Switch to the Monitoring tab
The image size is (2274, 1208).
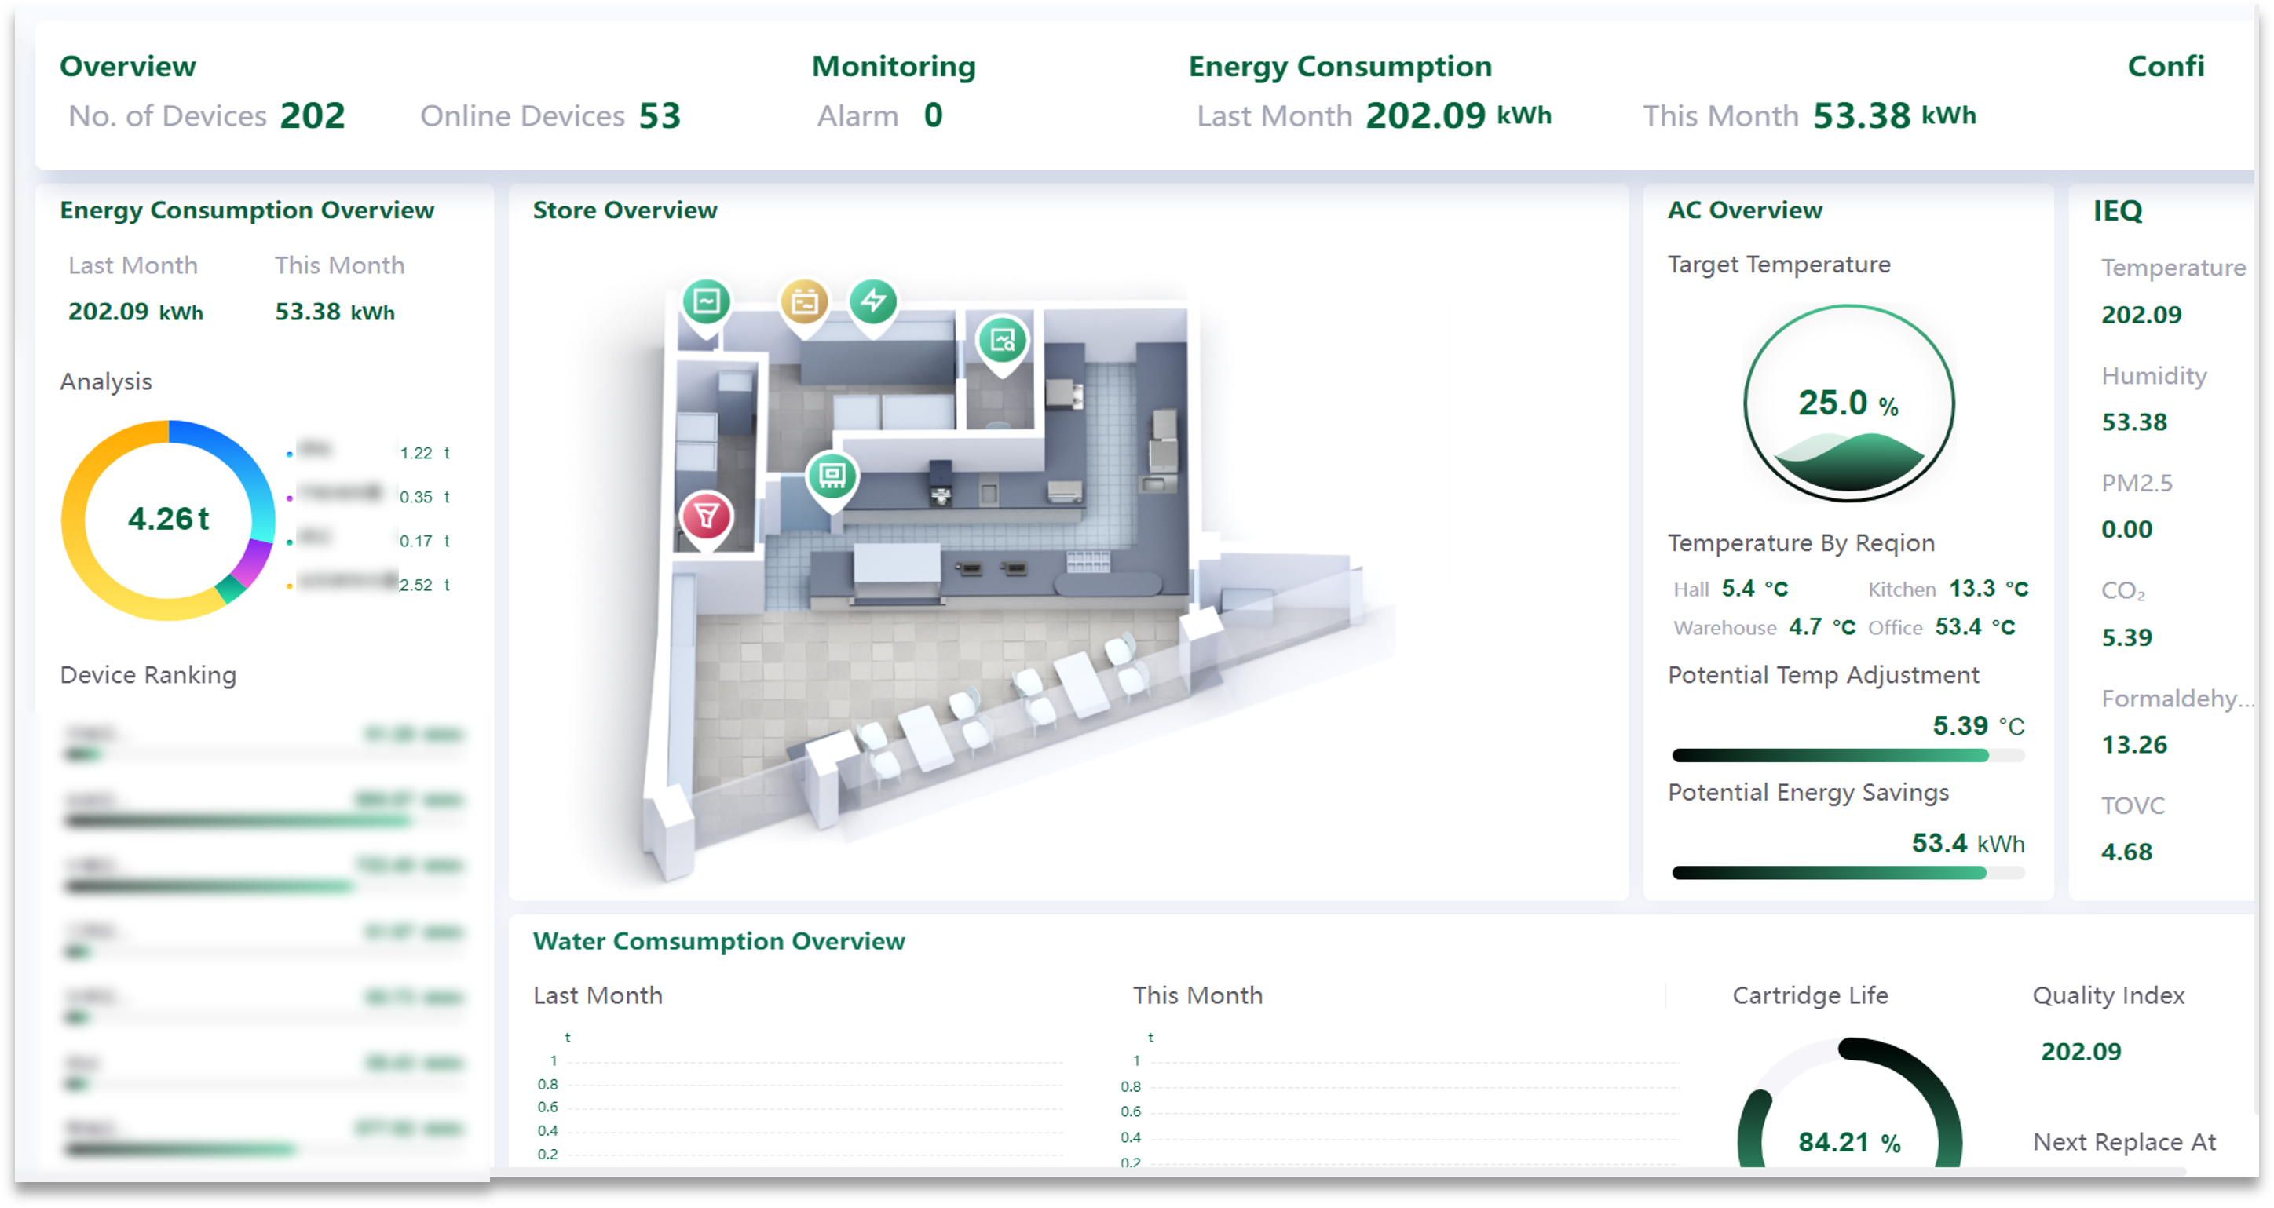click(894, 66)
